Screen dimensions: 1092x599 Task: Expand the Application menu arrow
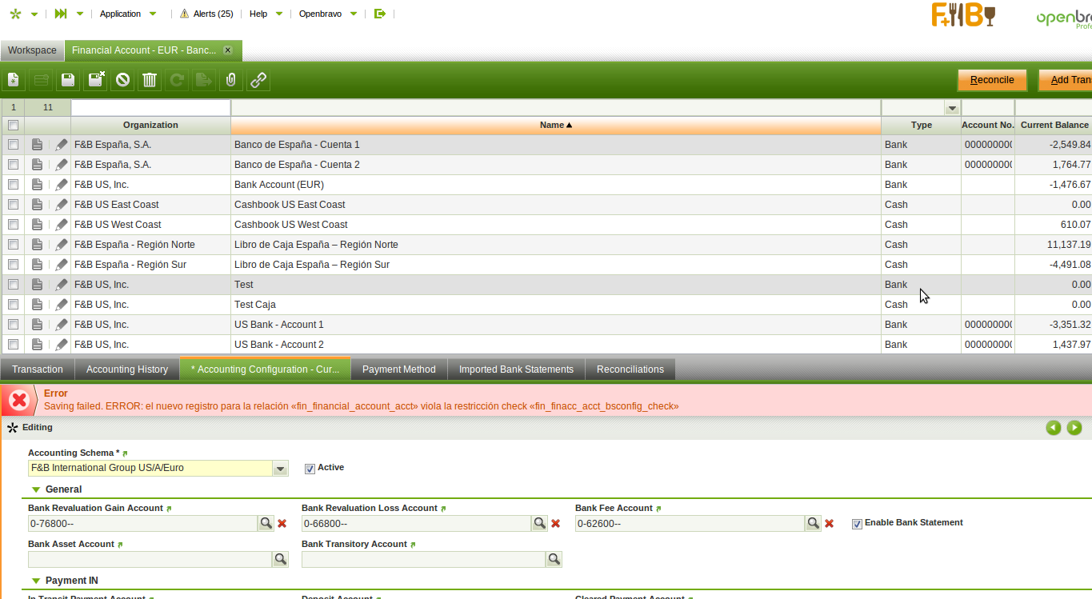(x=153, y=14)
